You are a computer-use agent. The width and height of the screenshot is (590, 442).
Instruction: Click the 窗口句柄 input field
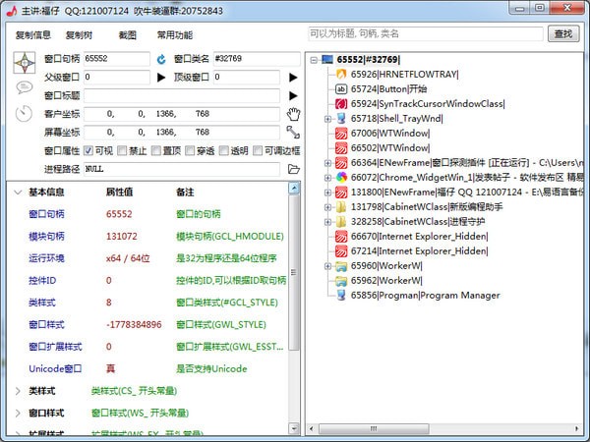117,59
